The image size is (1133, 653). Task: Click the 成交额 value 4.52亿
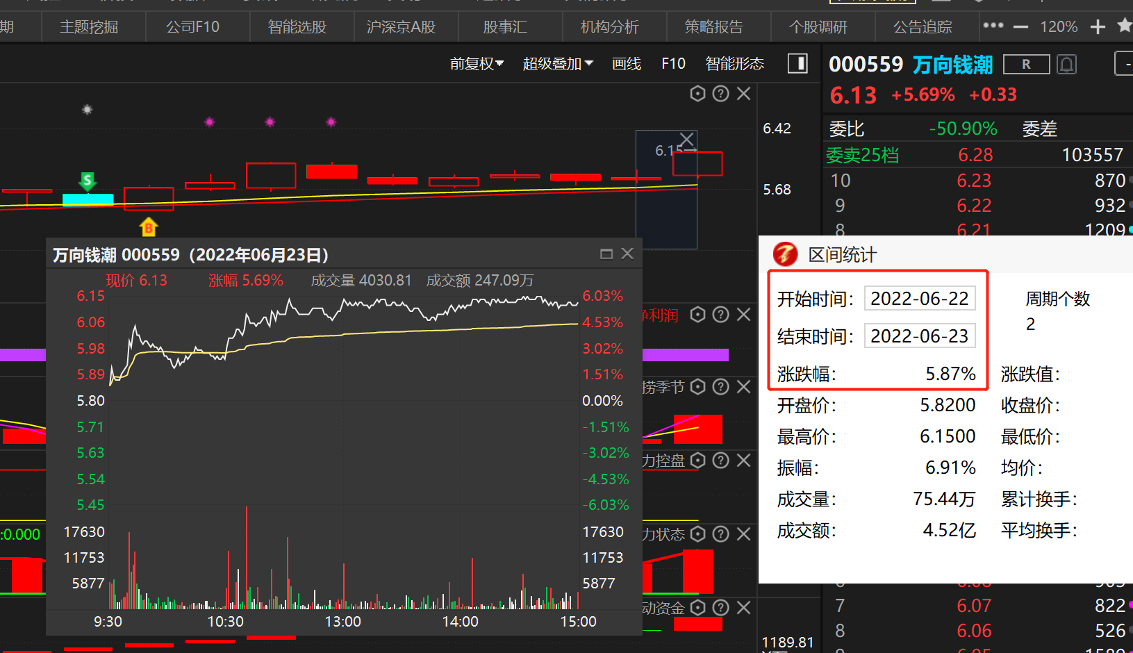(949, 531)
